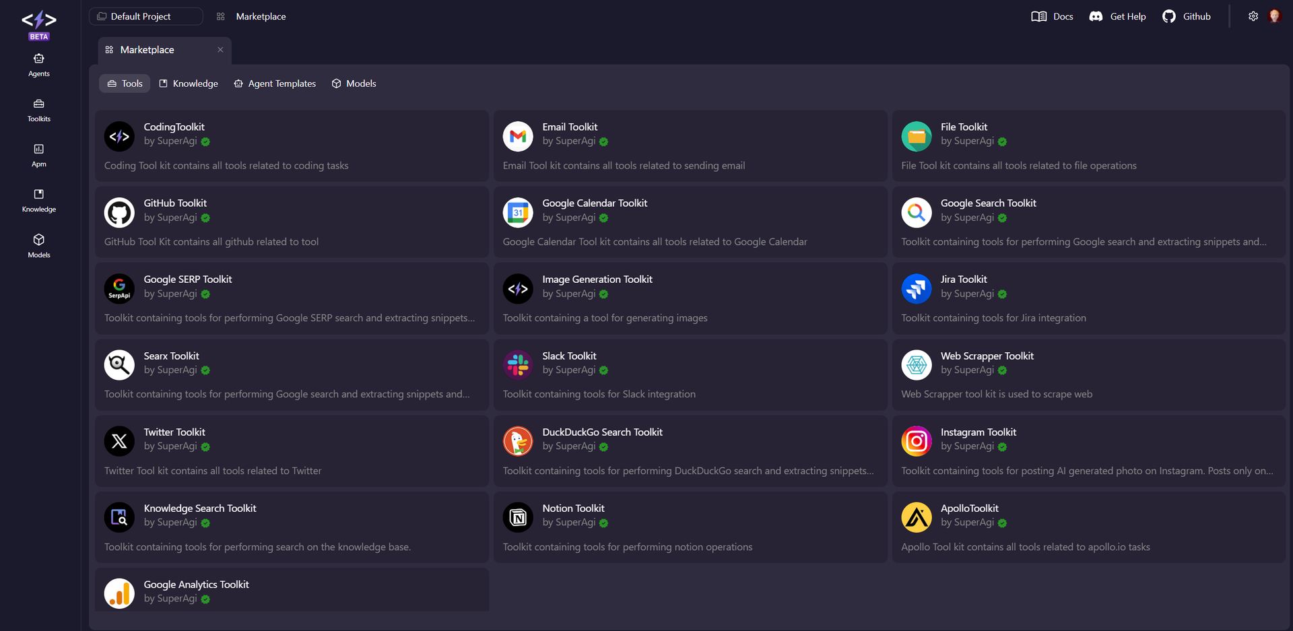This screenshot has height=631, width=1293.
Task: Open the Default Project selector
Action: [145, 16]
